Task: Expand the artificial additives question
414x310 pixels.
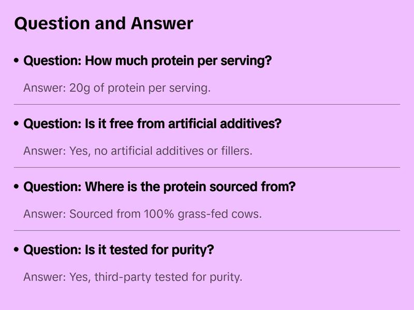Action: 153,124
